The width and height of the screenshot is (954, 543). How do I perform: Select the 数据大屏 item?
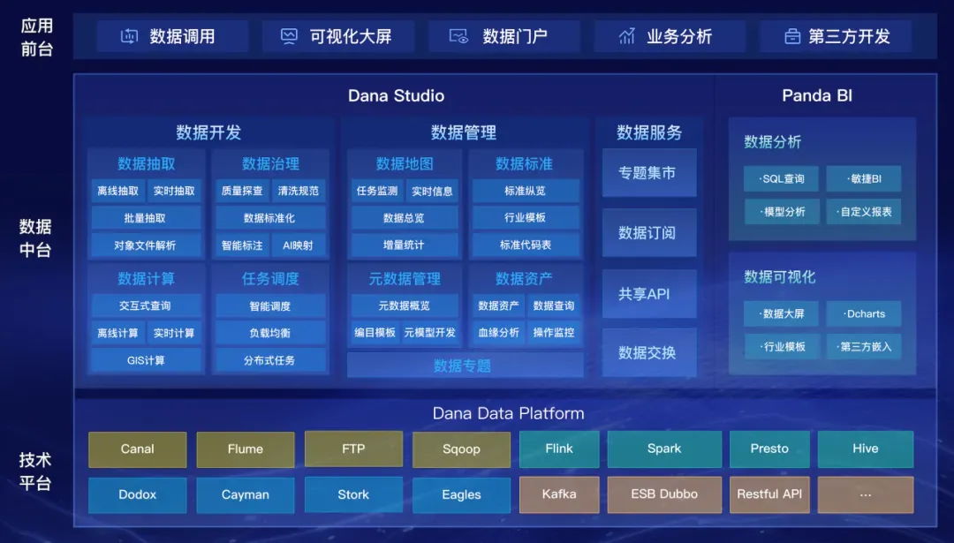point(781,313)
